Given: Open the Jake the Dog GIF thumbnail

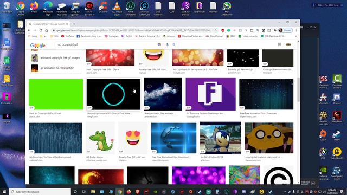Looking at the screenshot, I should click(269, 138).
